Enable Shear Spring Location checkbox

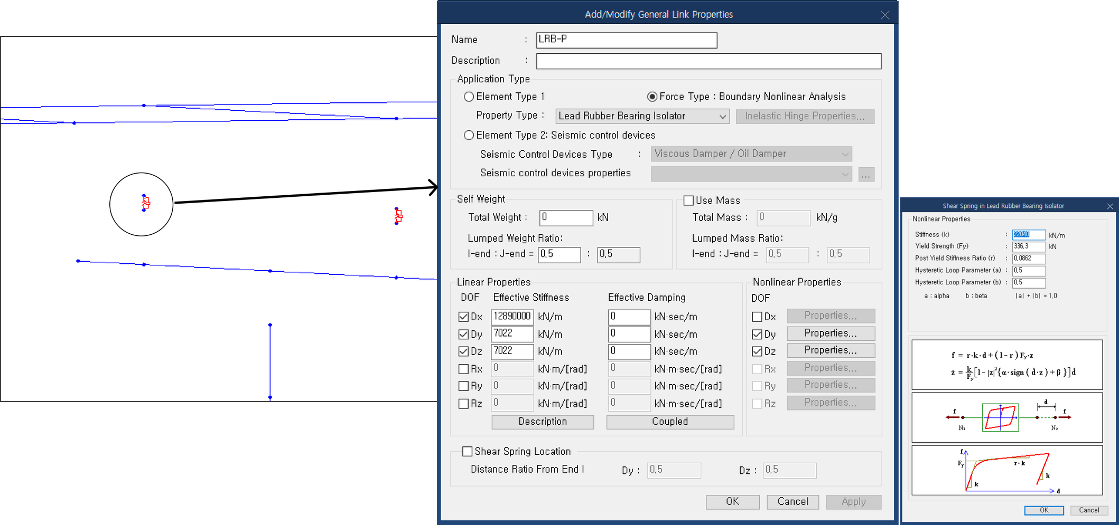coord(467,451)
